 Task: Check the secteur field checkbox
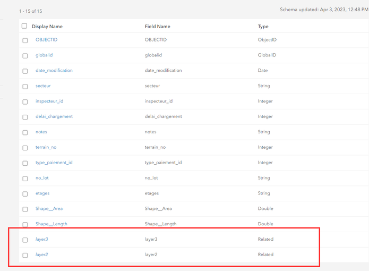(25, 87)
